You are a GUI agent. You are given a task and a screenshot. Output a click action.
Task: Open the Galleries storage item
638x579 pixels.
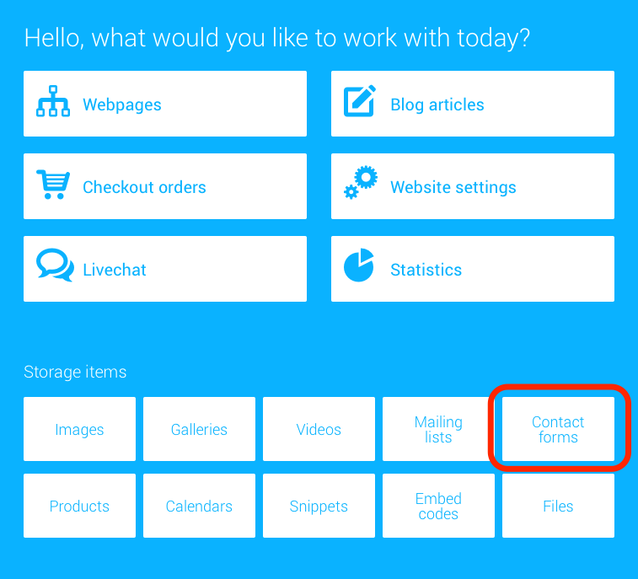[200, 429]
